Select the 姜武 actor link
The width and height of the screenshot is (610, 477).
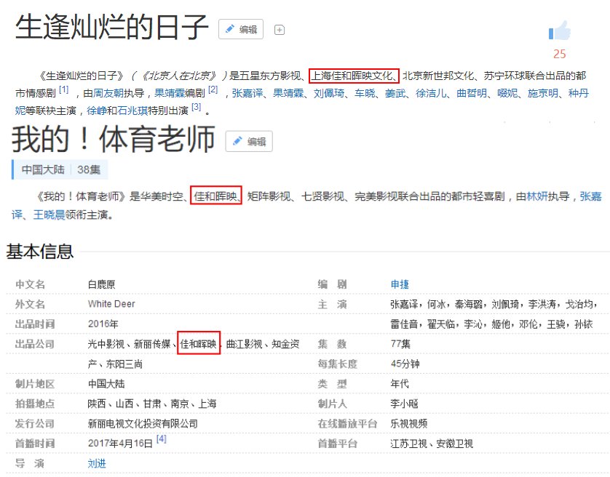[395, 93]
